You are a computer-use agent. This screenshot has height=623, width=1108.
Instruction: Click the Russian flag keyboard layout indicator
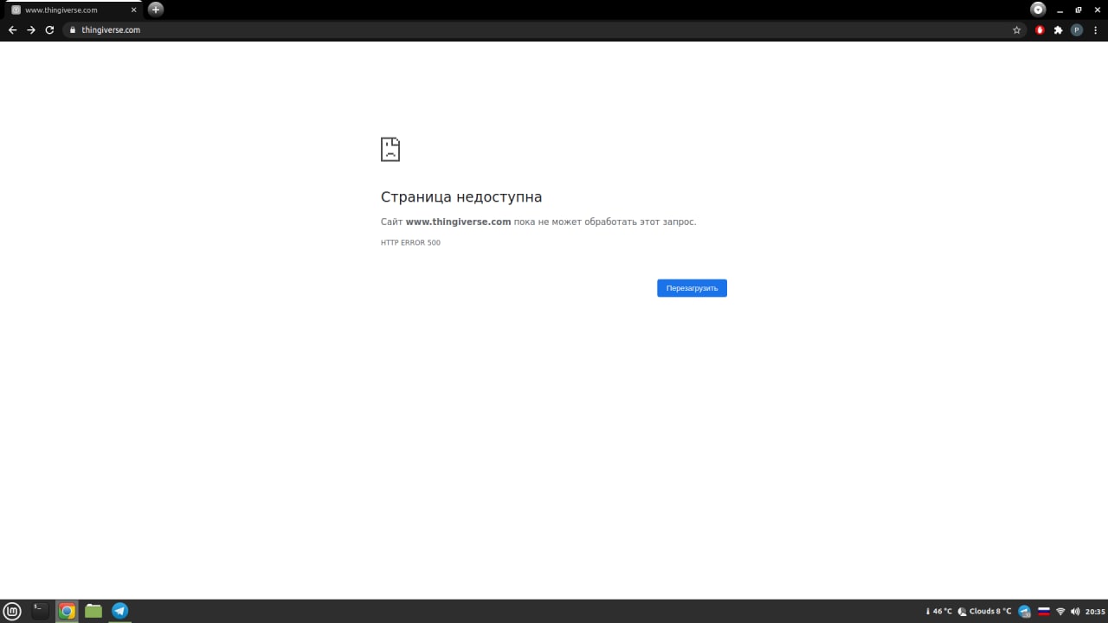pyautogui.click(x=1044, y=611)
